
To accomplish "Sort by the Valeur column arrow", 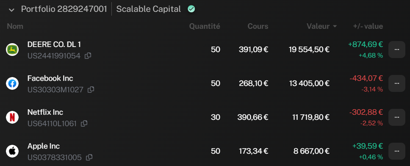I will (335, 26).
